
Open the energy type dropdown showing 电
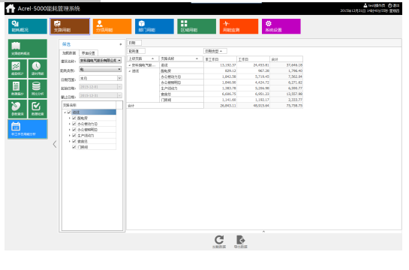(101, 69)
